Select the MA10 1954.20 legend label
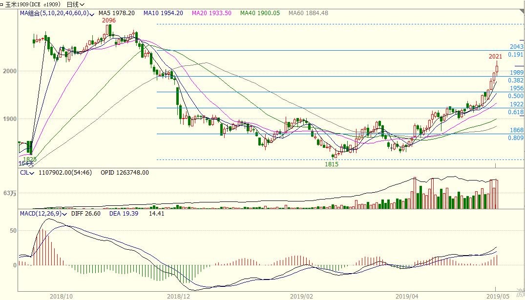This screenshot has height=300, width=525. [163, 13]
